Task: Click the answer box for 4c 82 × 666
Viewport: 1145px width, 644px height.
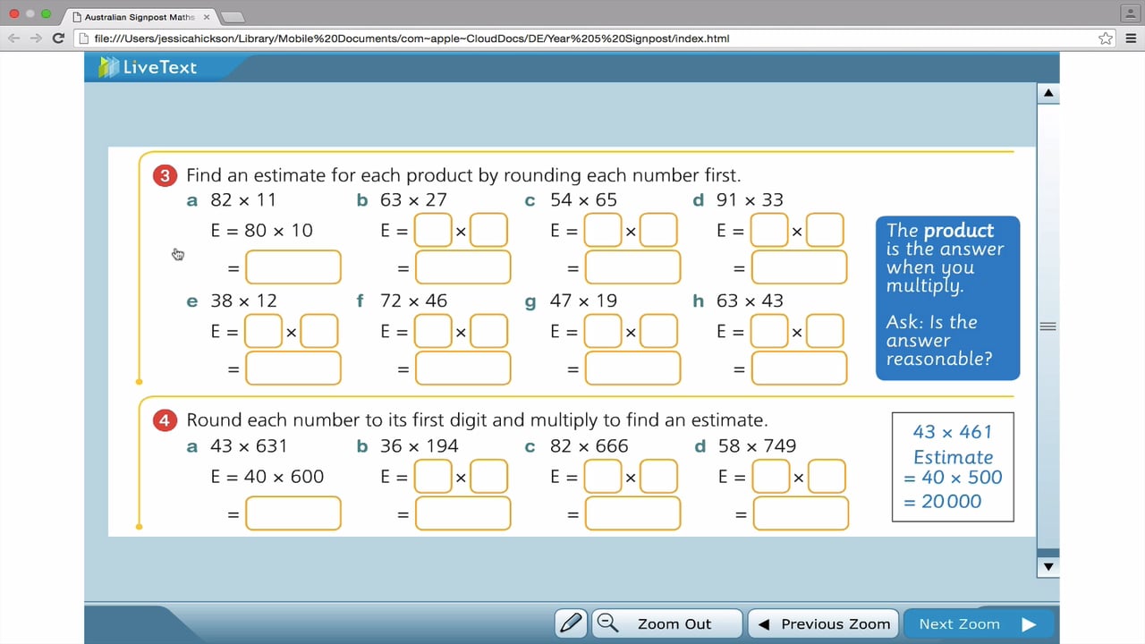Action: [x=632, y=513]
